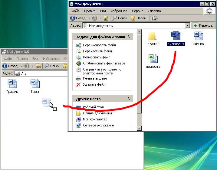Open Избранное menu in Диск 3,5 window
The width and height of the screenshot is (217, 170).
51,59
